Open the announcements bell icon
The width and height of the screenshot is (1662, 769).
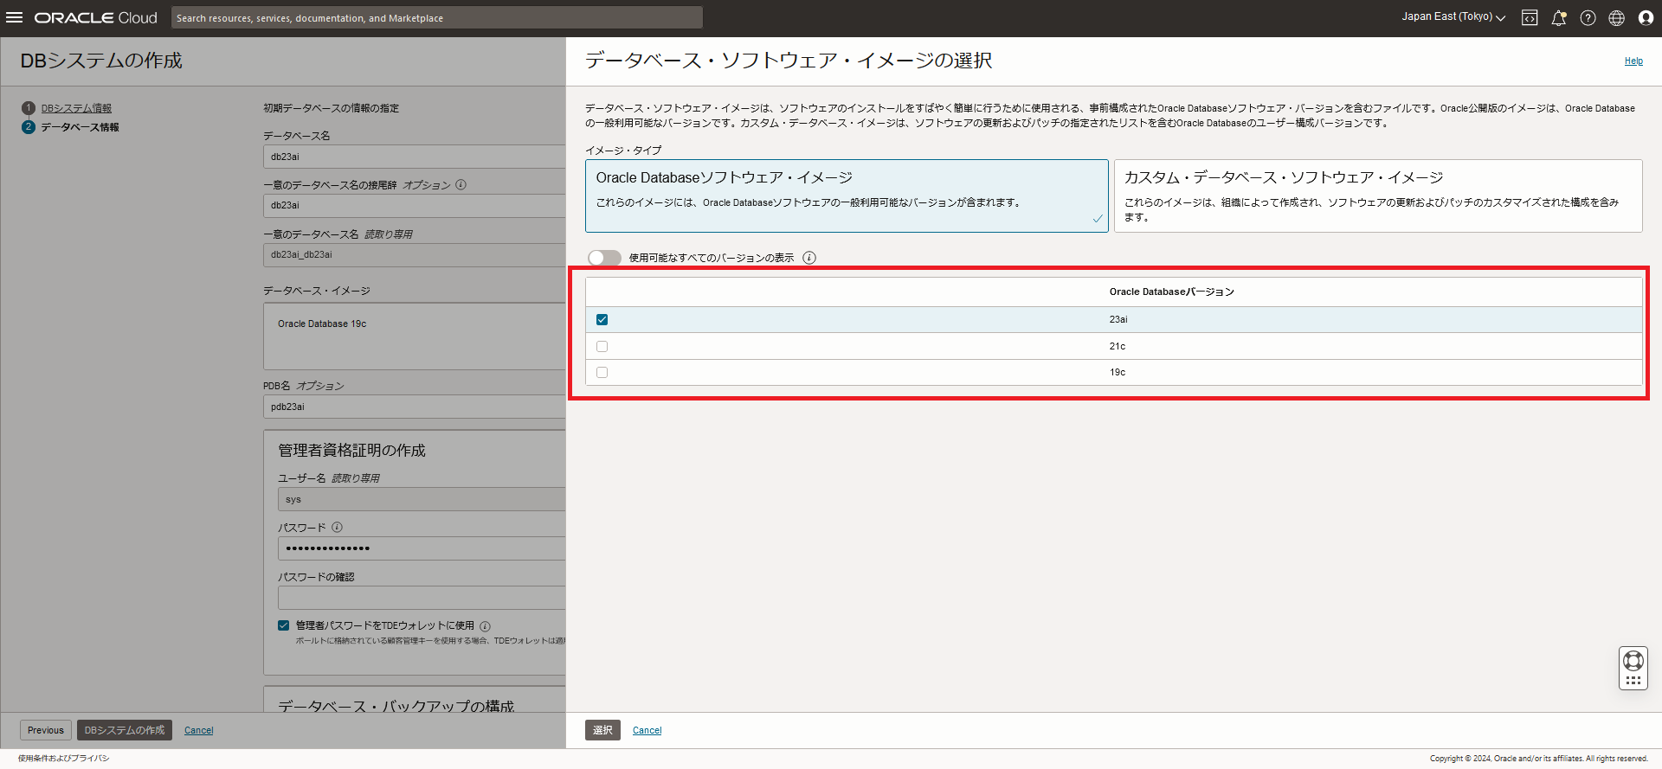1559,17
